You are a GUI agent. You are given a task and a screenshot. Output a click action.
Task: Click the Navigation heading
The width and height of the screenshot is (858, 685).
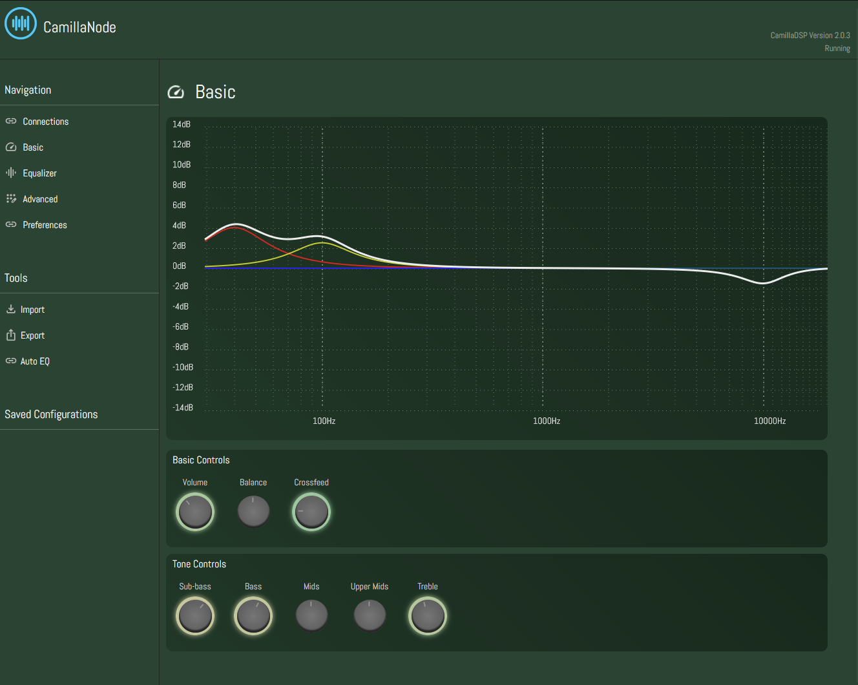28,90
